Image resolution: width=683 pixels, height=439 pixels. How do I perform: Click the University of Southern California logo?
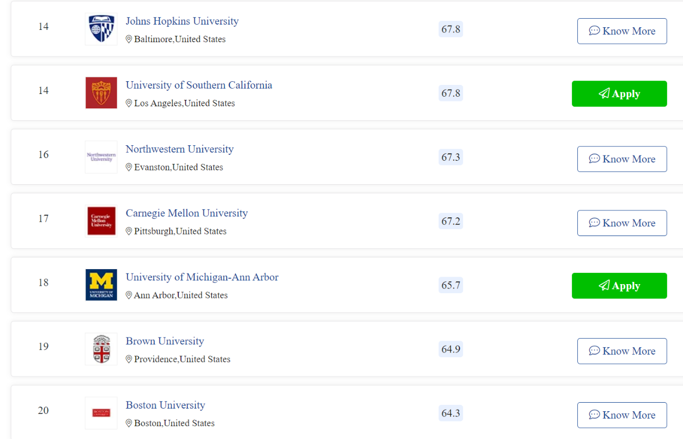[x=101, y=93]
